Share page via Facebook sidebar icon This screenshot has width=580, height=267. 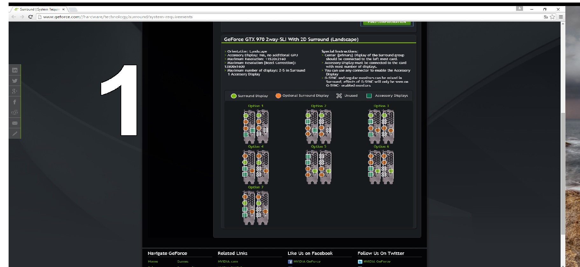15,102
